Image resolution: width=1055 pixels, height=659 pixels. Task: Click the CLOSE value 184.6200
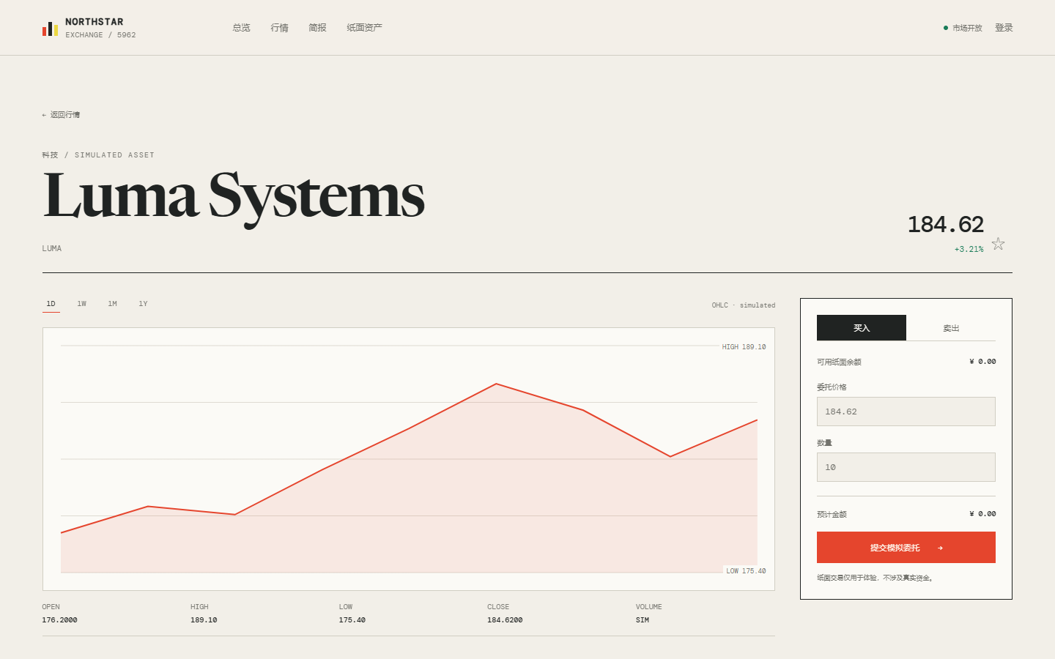coord(505,620)
